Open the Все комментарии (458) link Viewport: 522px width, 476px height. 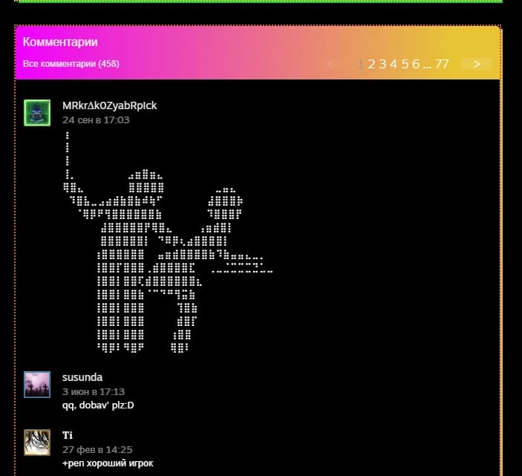pos(71,64)
